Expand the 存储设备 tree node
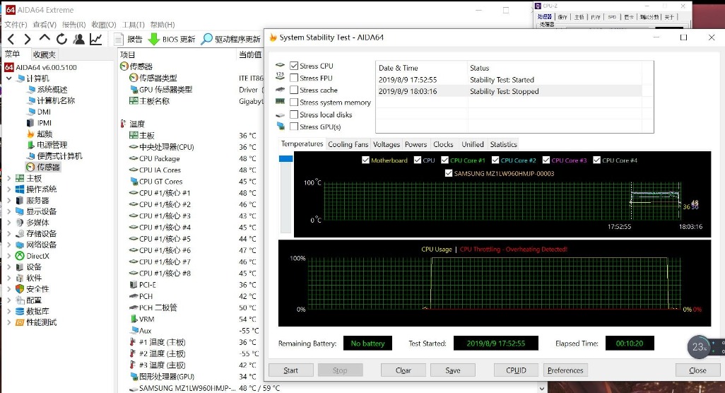This screenshot has width=725, height=393. (8, 233)
